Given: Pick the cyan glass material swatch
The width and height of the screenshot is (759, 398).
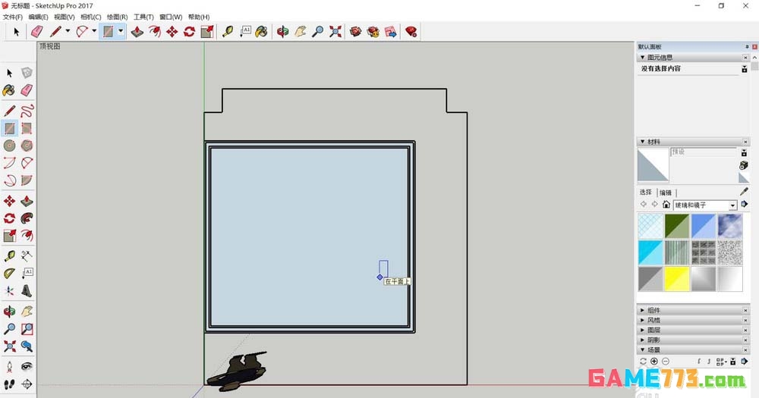Looking at the screenshot, I should [650, 252].
